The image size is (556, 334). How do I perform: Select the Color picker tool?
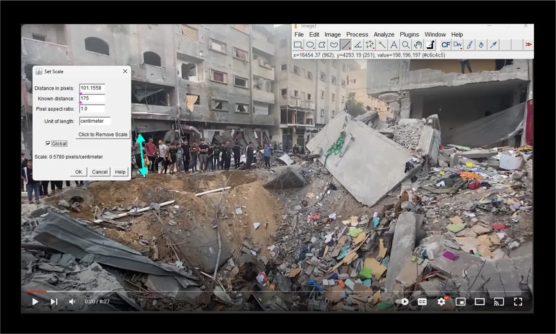(x=430, y=45)
